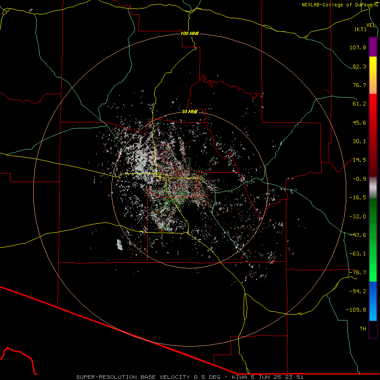Click the 100 NMI range ring label
380x380 pixels.
click(x=190, y=33)
